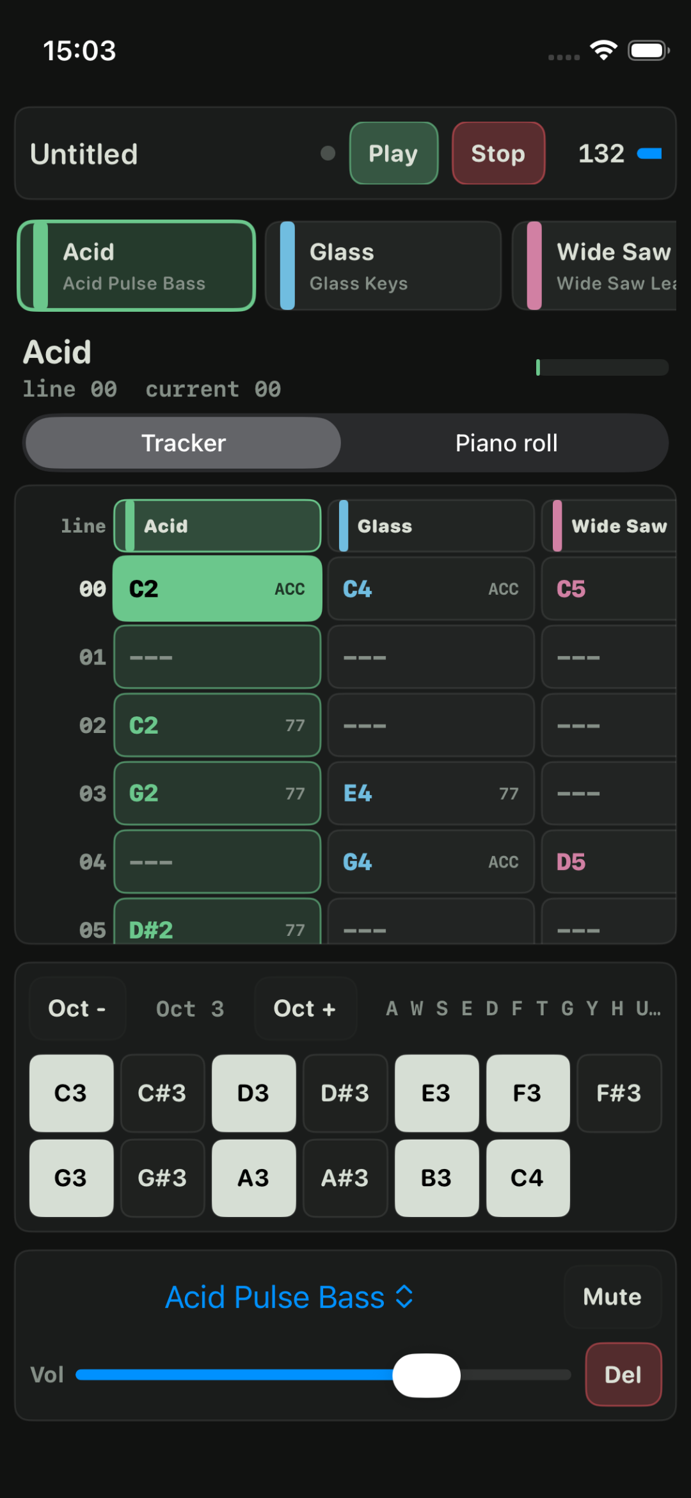This screenshot has width=691, height=1498.
Task: Switch to the Tracker view
Action: point(184,443)
